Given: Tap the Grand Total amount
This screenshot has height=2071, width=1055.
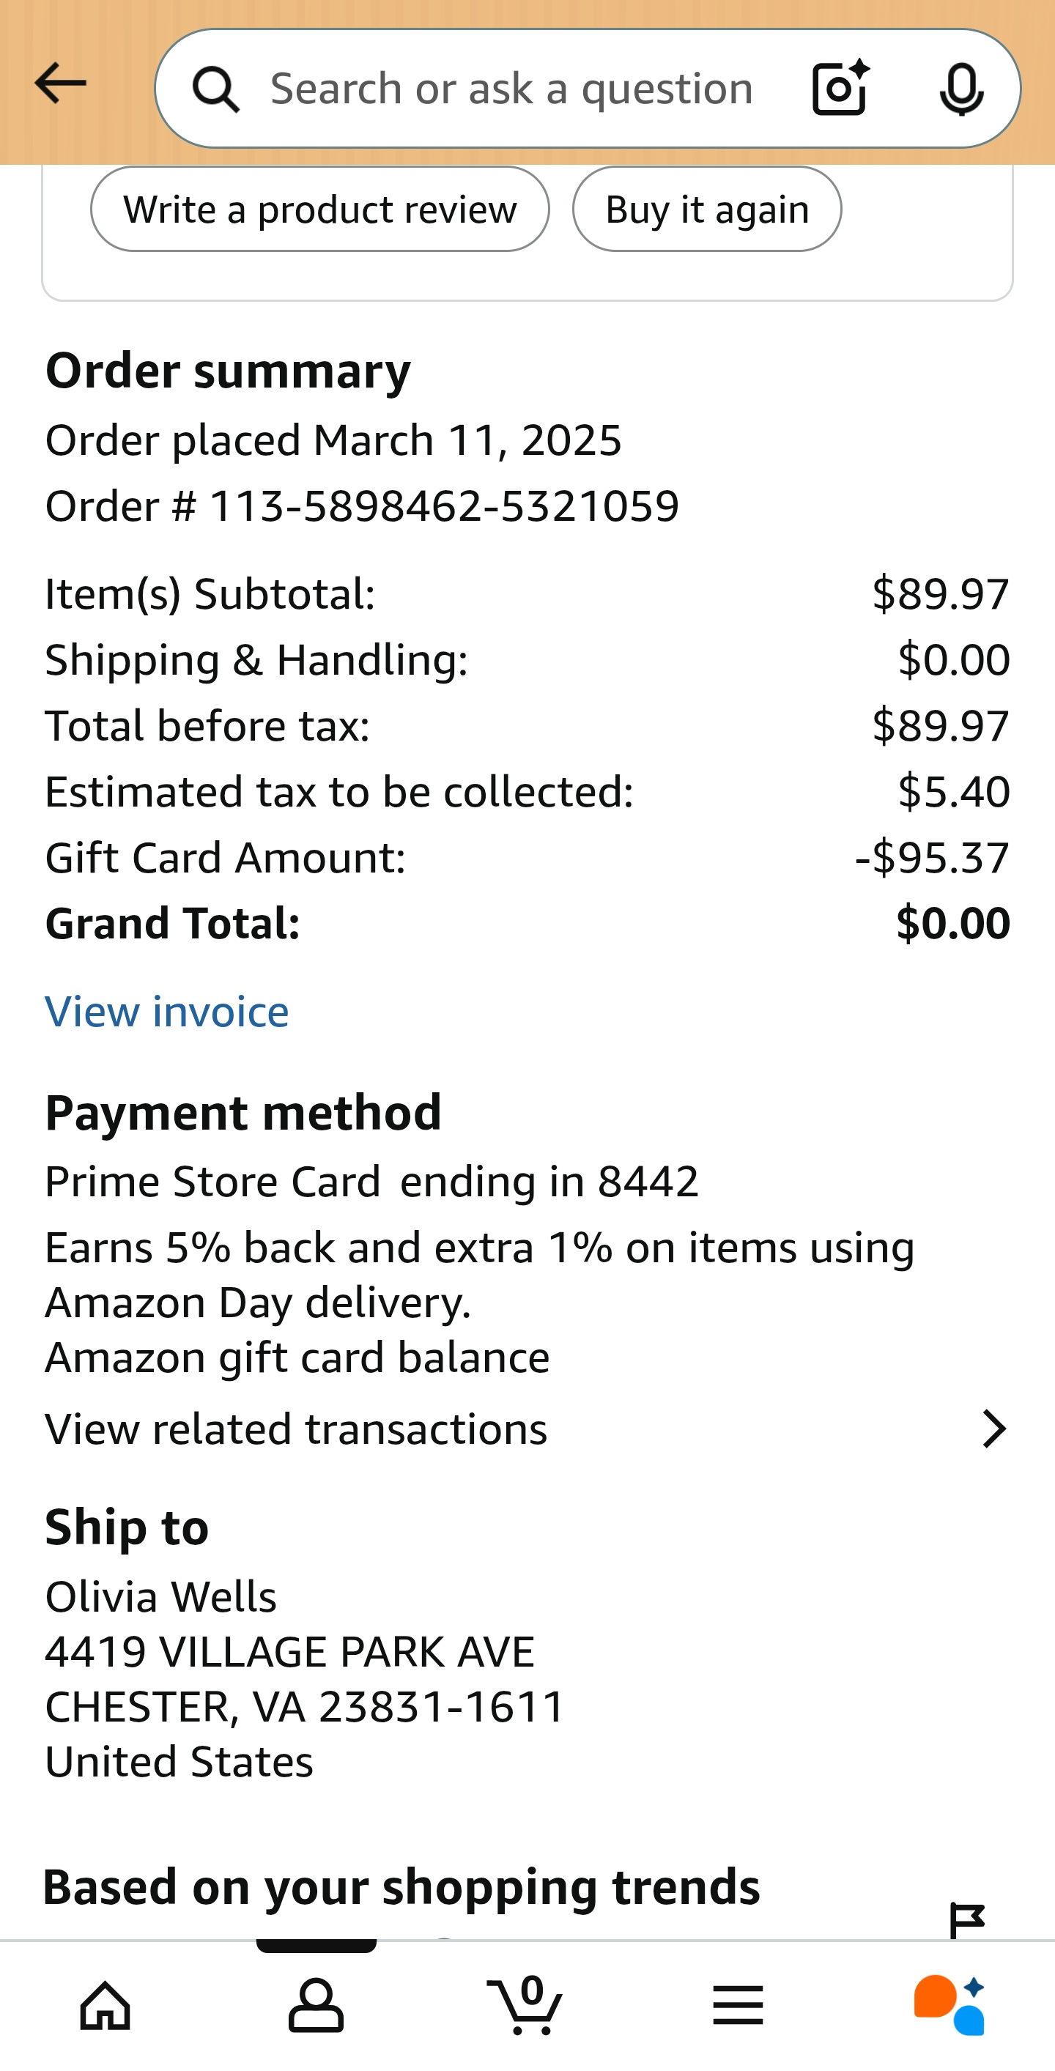Looking at the screenshot, I should click(x=953, y=923).
